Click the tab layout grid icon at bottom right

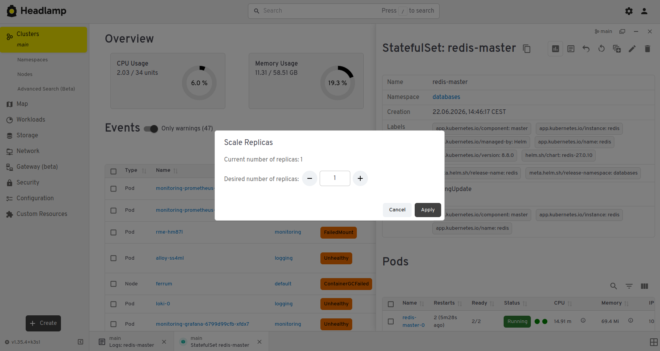coord(654,342)
